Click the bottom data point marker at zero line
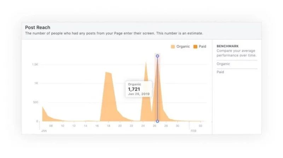283x158 pixels. coord(157,121)
